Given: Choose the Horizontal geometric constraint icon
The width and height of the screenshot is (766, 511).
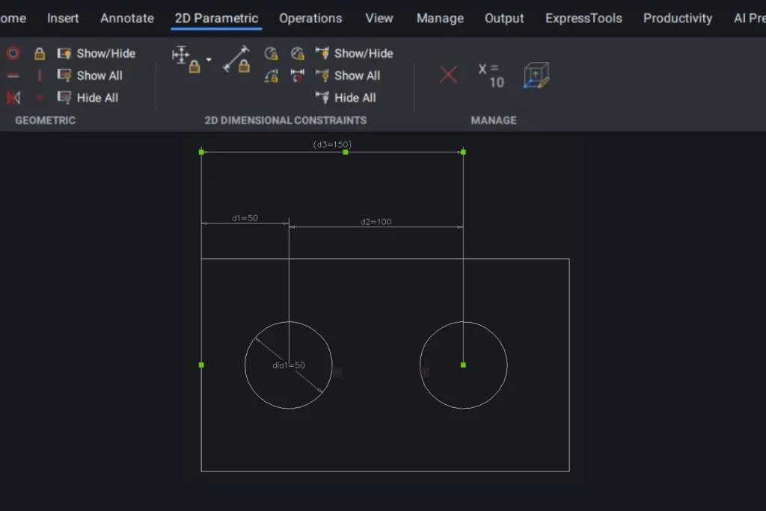Looking at the screenshot, I should pyautogui.click(x=13, y=75).
